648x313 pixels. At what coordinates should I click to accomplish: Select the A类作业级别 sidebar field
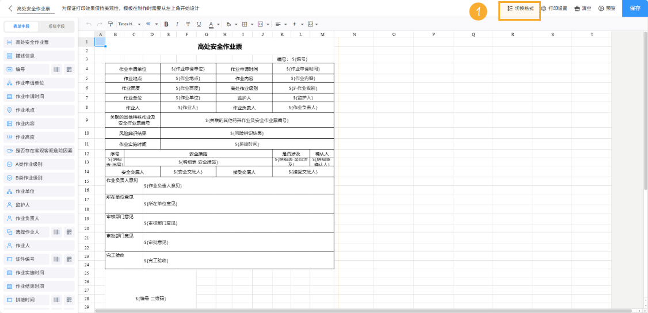pyautogui.click(x=39, y=165)
